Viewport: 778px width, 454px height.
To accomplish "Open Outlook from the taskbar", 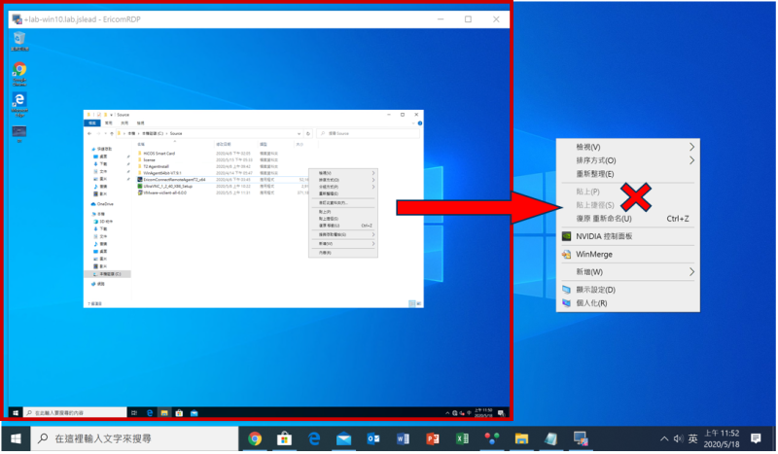I will [373, 439].
